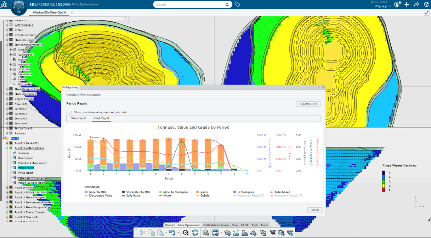Collapse the Environmental Variables node

tap(7, 45)
